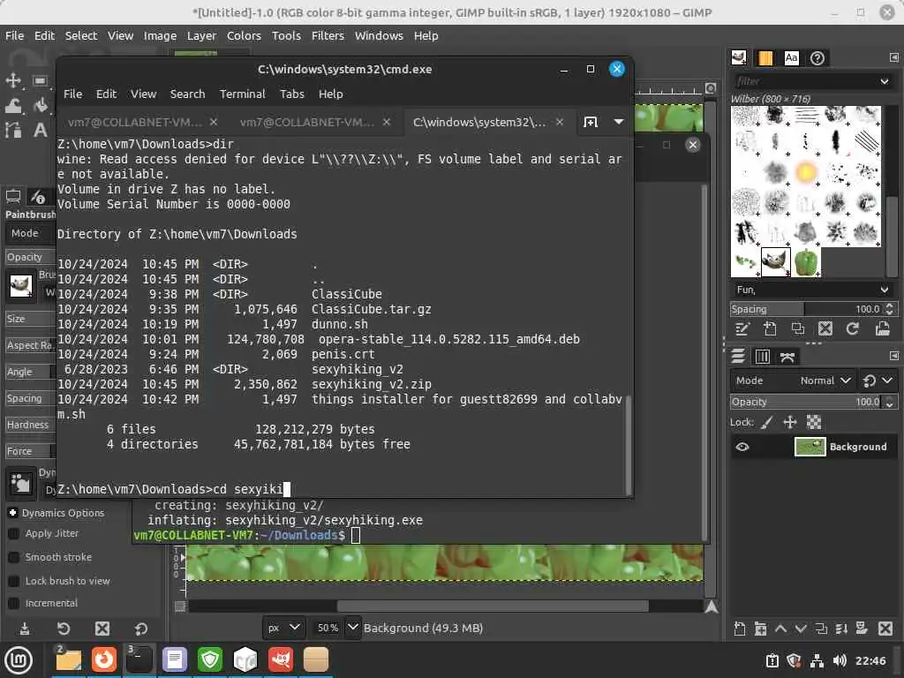This screenshot has width=904, height=678.
Task: Reset tool options to defaults icon
Action: pos(141,629)
